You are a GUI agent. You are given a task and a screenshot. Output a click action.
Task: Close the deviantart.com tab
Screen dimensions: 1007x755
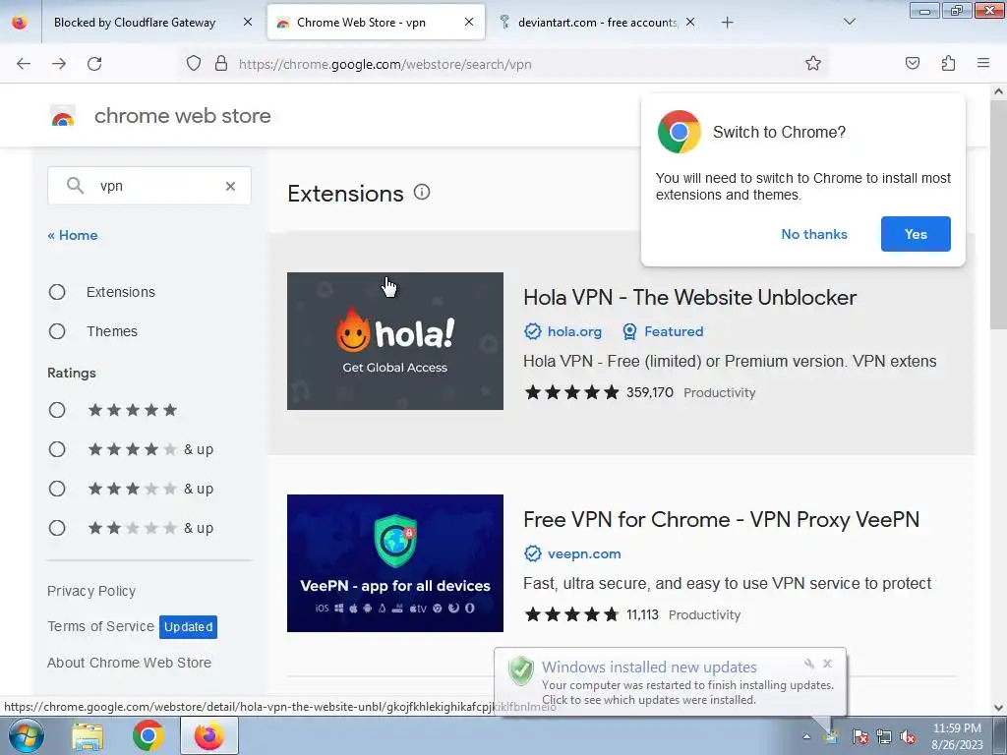click(x=690, y=23)
